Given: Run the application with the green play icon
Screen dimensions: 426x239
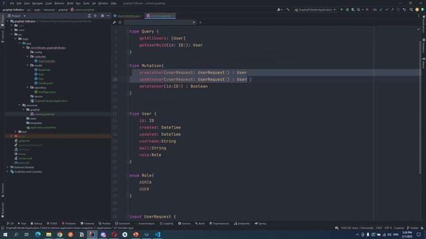Looking at the screenshot, I should tap(341, 9).
